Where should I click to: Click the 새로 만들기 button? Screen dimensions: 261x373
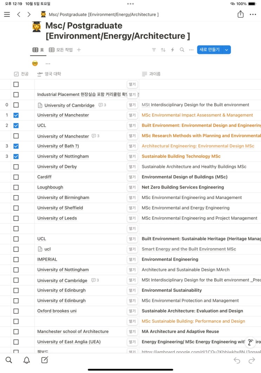[210, 50]
